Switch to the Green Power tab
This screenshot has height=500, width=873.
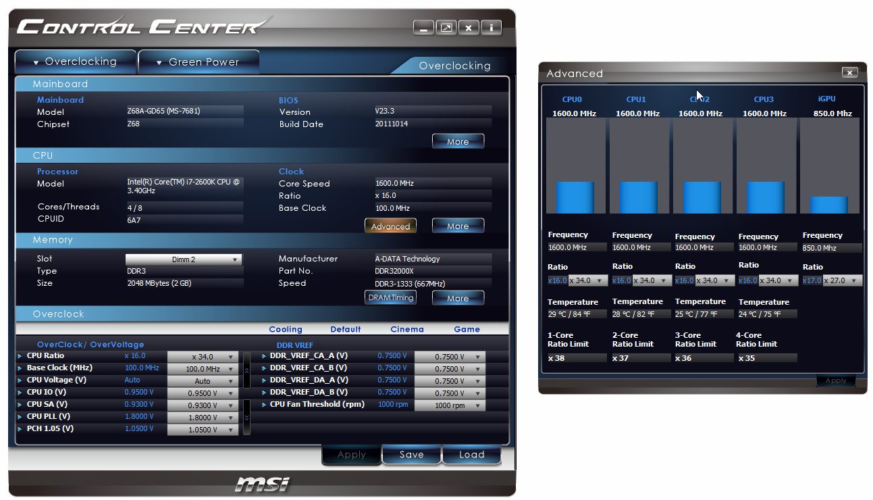tap(199, 61)
